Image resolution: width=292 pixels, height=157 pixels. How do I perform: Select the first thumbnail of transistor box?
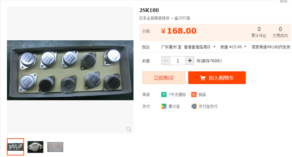click(16, 147)
